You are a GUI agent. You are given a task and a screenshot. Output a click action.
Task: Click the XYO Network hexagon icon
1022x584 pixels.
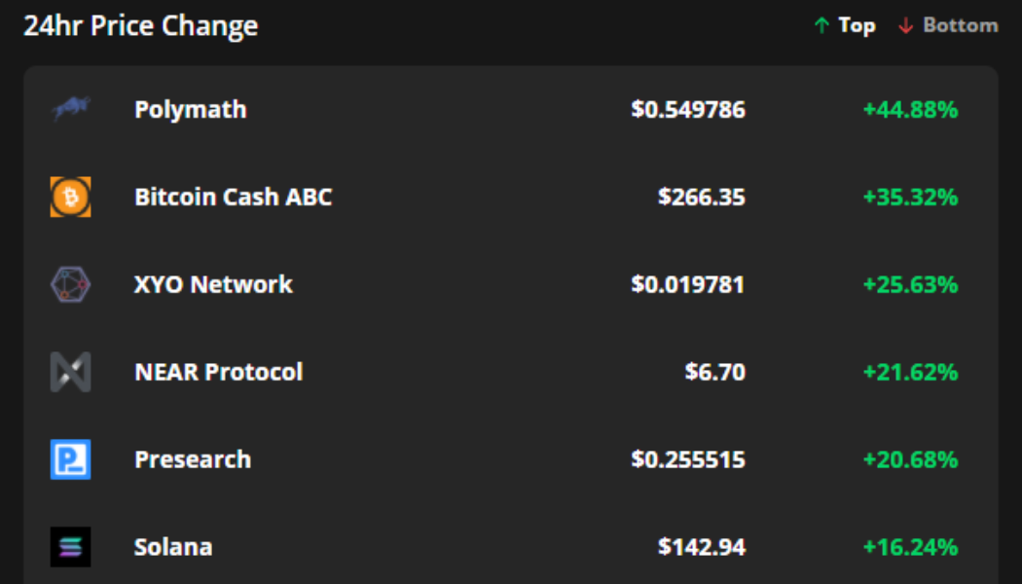click(x=70, y=284)
